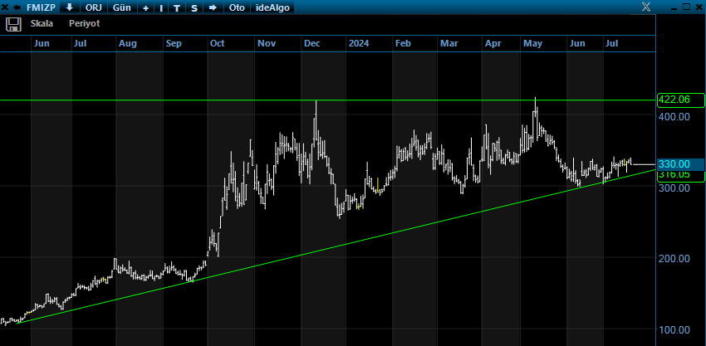Maximize the chart window
This screenshot has height=346, width=706.
coord(686,7)
